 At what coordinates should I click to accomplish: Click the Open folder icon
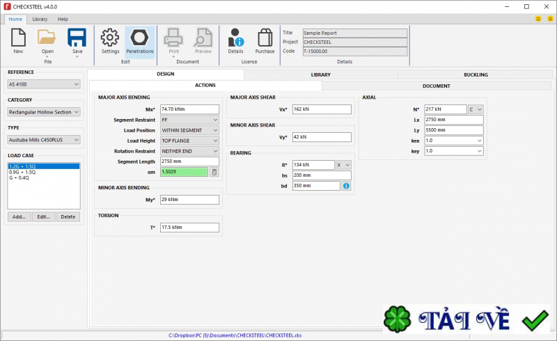pyautogui.click(x=47, y=38)
